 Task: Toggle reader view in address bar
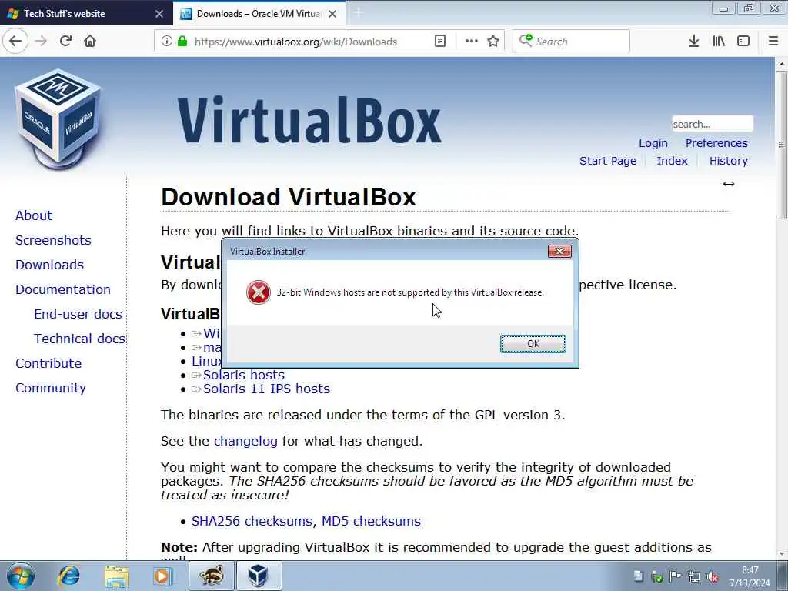tap(439, 42)
